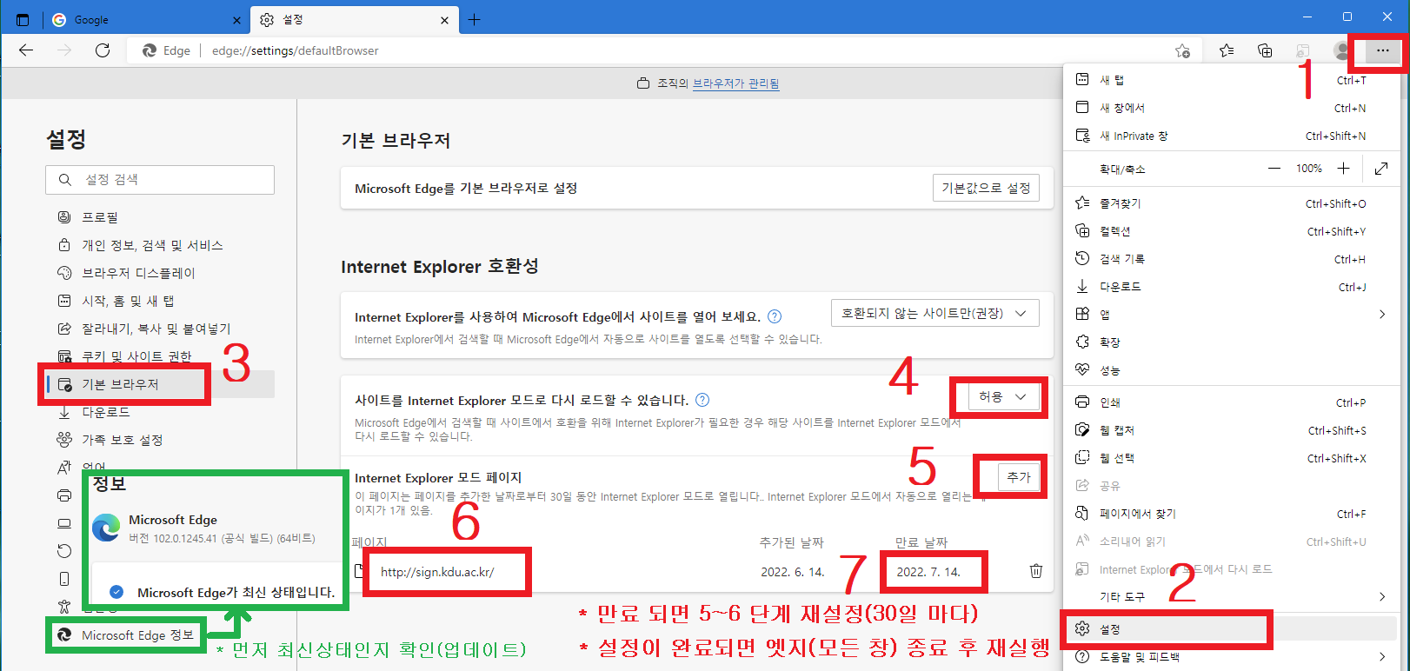Viewport: 1410px width, 671px height.
Task: Open the Settings and more ellipsis menu
Action: 1382,50
